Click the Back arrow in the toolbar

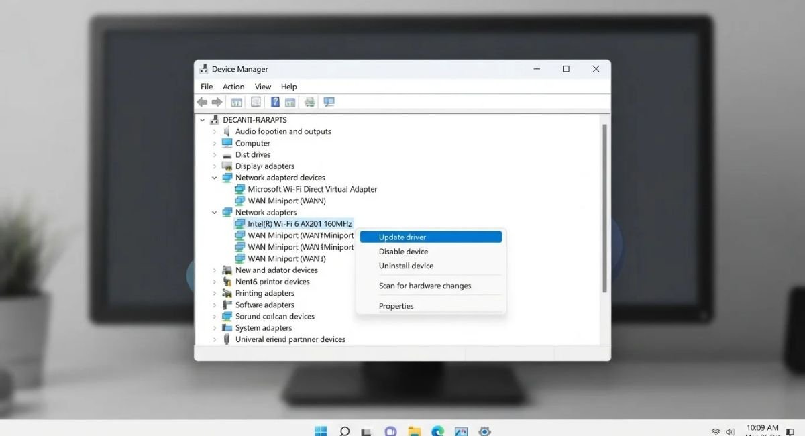click(202, 102)
